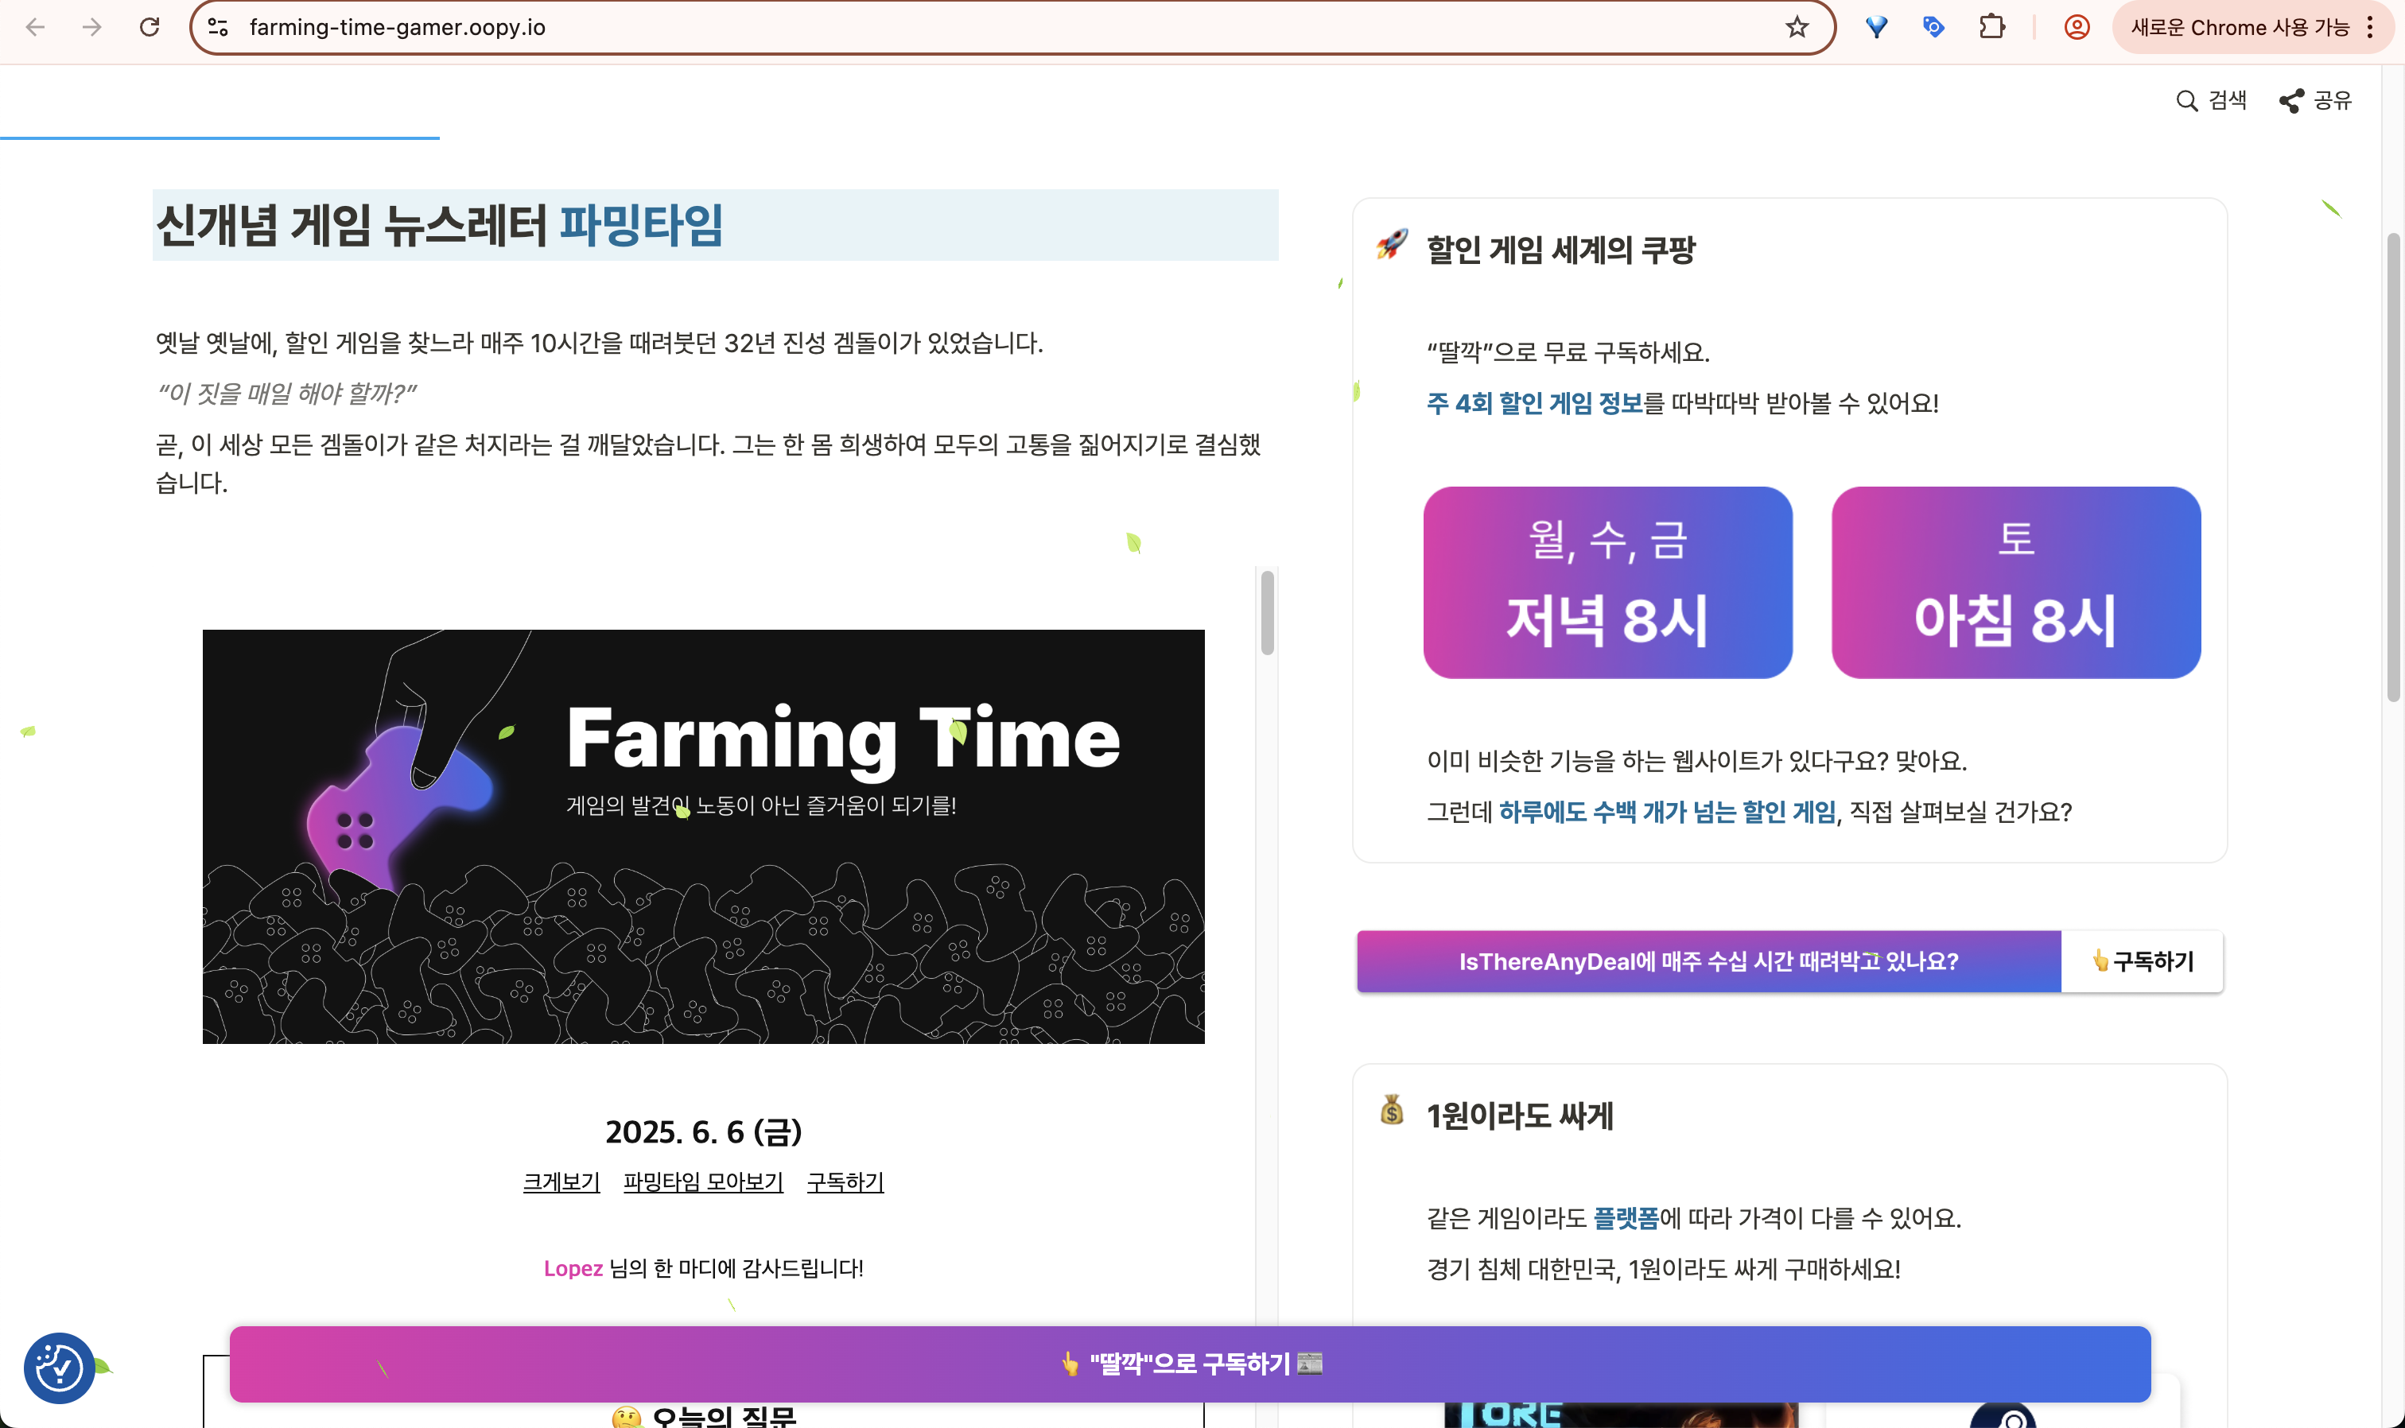This screenshot has width=2405, height=1428.
Task: Click the main page vertical scrollbar
Action: 2393,467
